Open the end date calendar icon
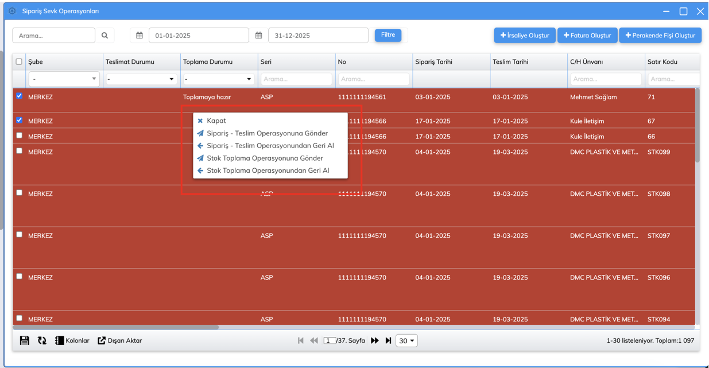Screen dimensions: 709x368 coord(259,36)
